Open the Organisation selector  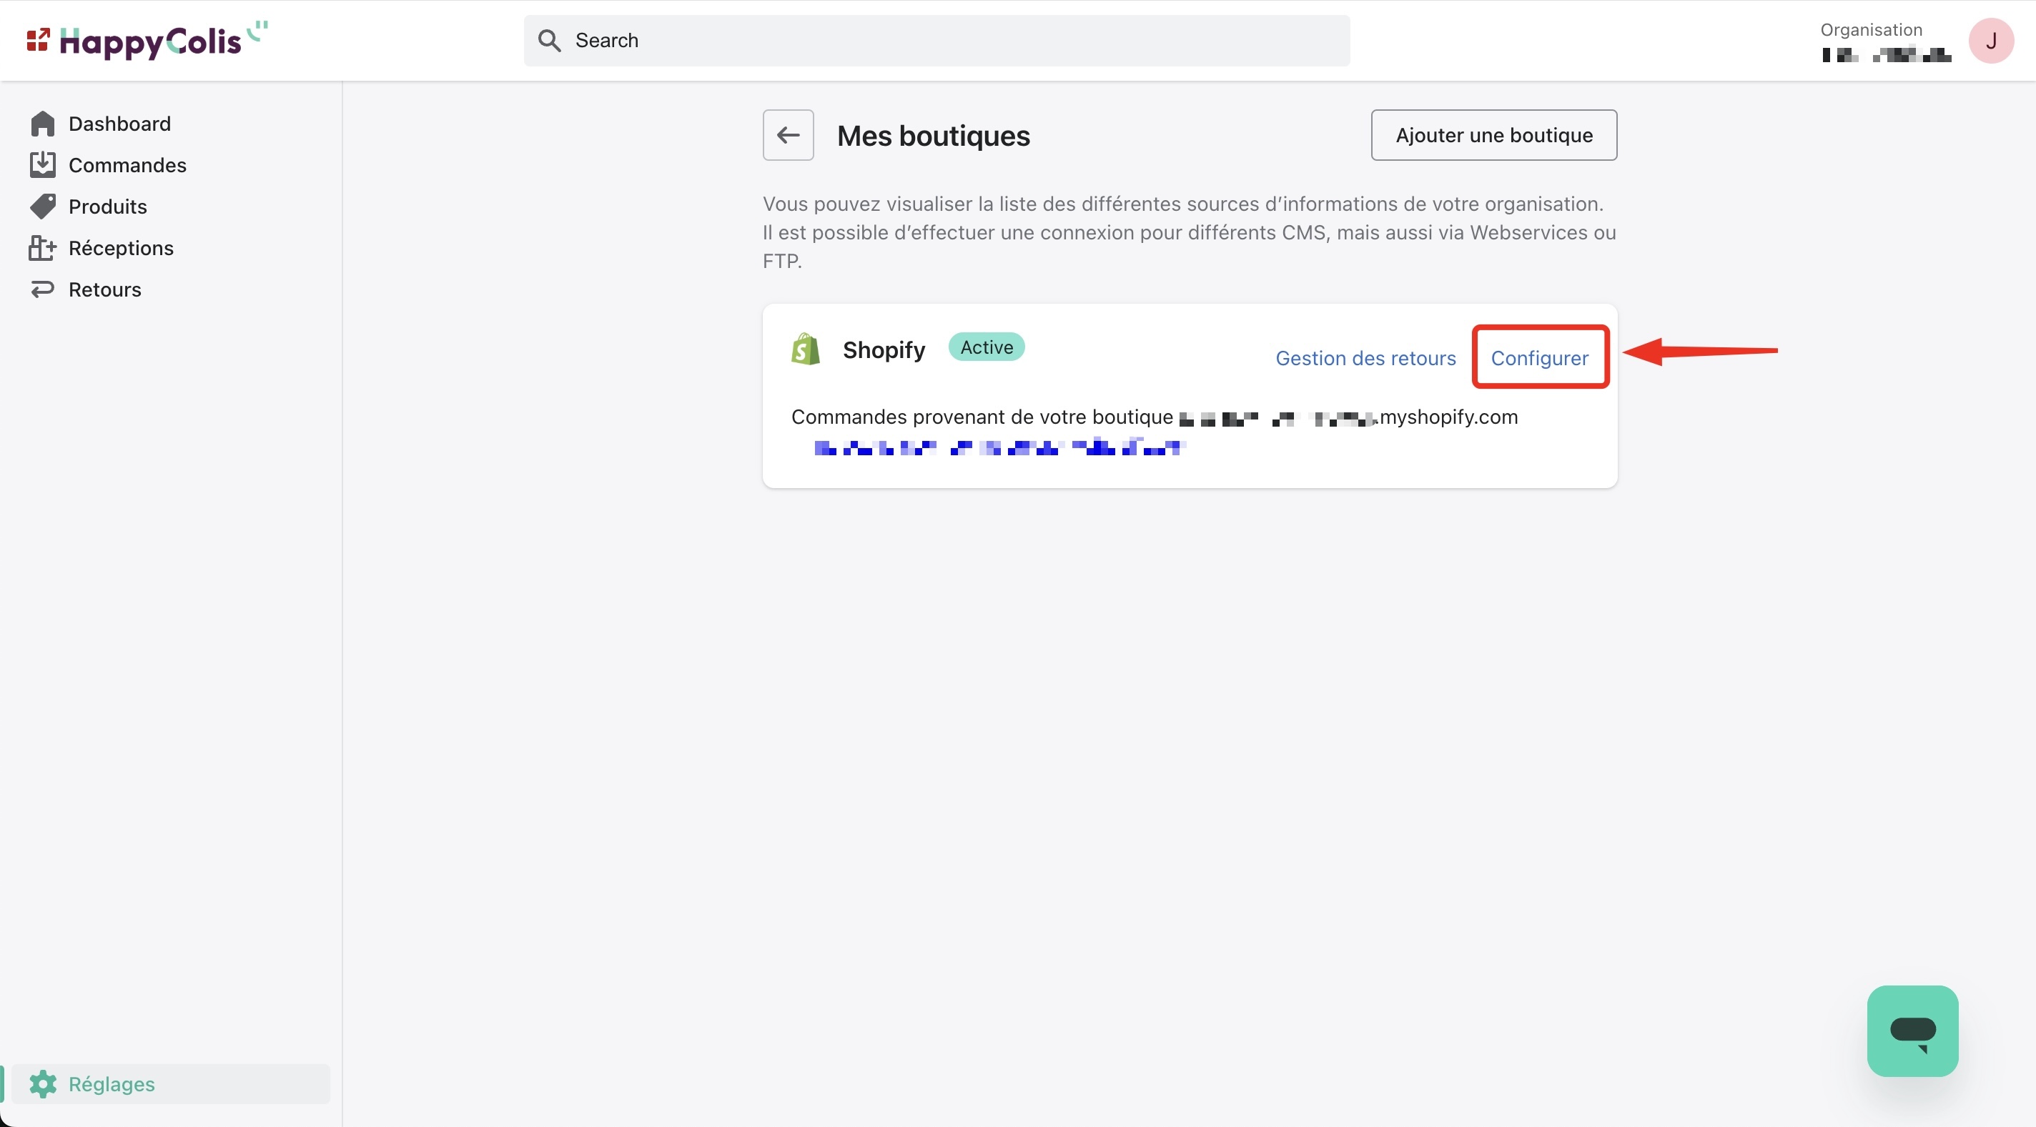pos(1884,41)
